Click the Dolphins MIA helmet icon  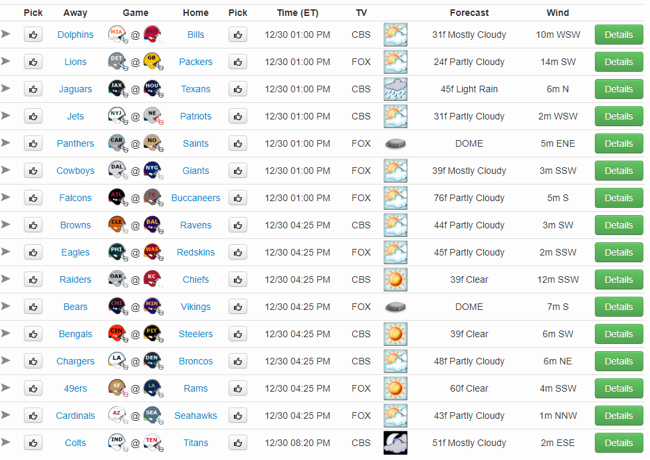[118, 35]
